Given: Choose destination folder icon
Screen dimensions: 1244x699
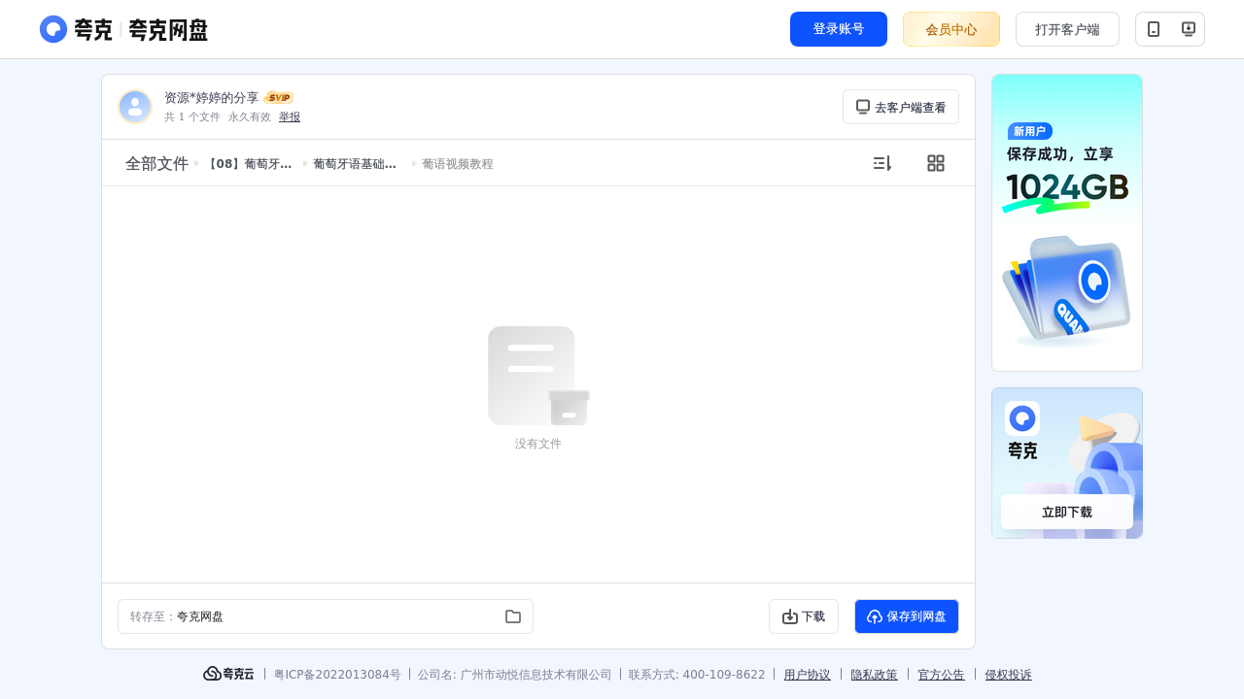Looking at the screenshot, I should click(513, 616).
